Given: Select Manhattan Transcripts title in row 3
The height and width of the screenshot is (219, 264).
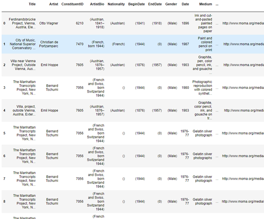Looking at the screenshot, I should coord(24,88).
